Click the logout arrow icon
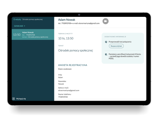The image size is (159, 126). 13,99
